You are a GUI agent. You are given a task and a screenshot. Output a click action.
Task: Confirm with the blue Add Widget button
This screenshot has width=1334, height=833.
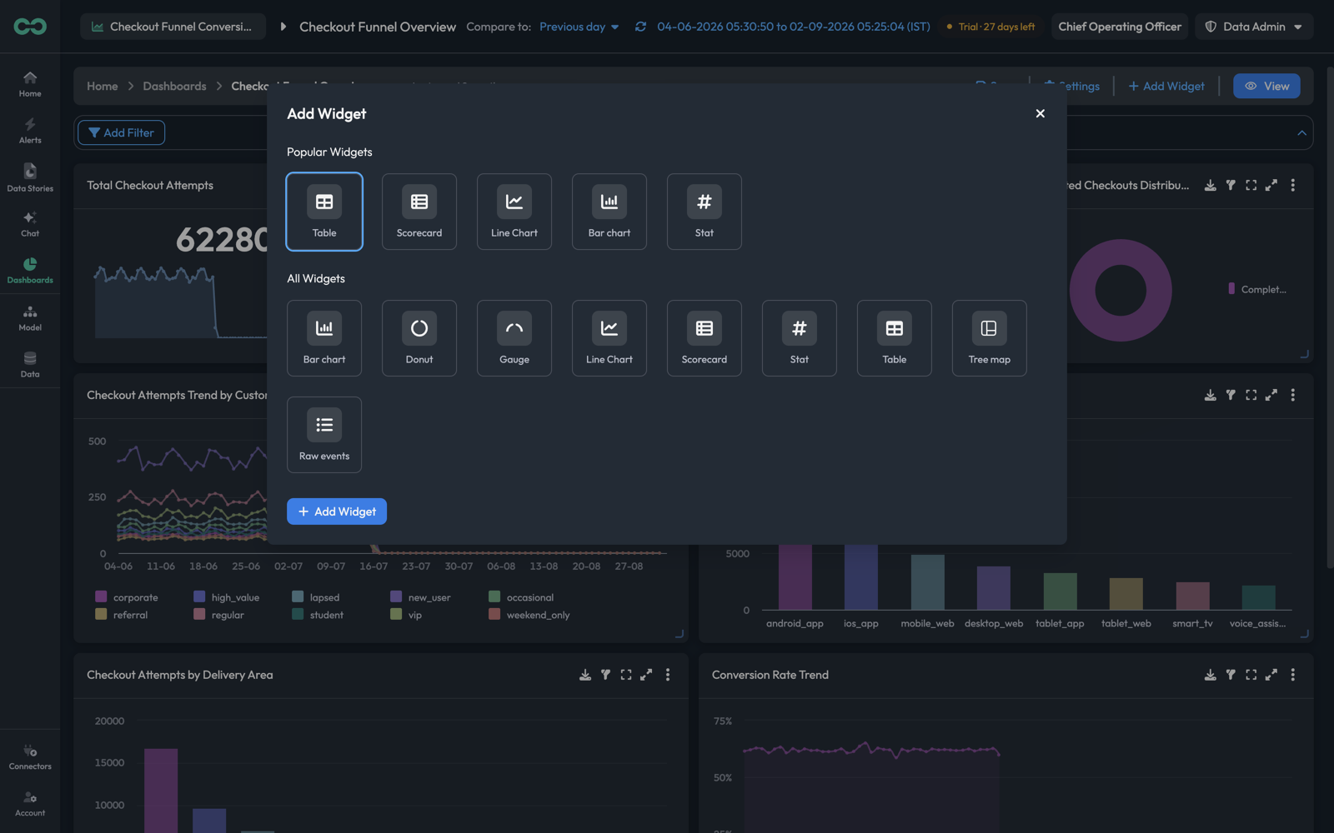(x=337, y=511)
